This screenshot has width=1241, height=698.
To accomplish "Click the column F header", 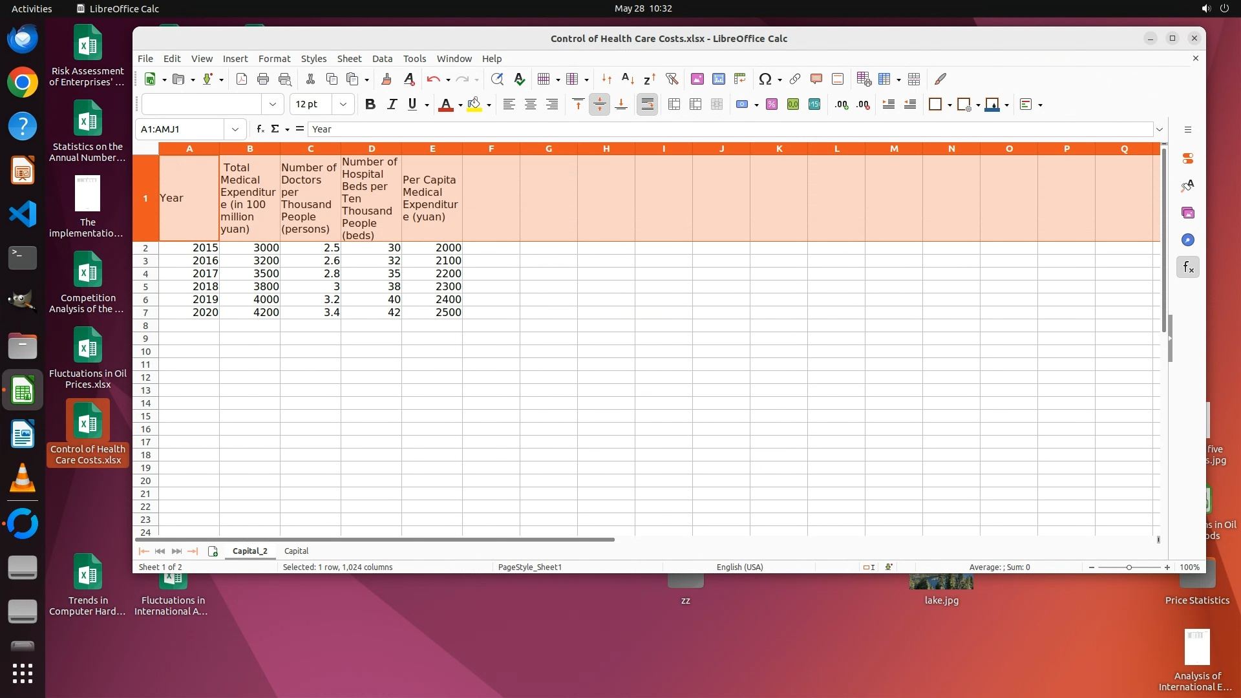I will tap(491, 149).
